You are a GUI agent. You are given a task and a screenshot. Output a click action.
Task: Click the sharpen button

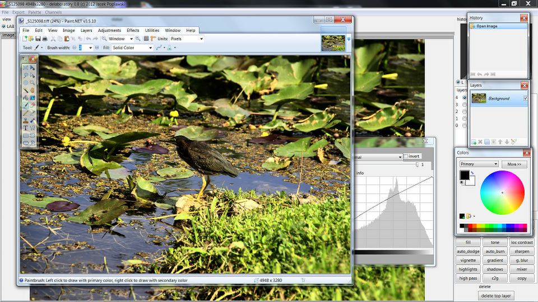point(522,251)
